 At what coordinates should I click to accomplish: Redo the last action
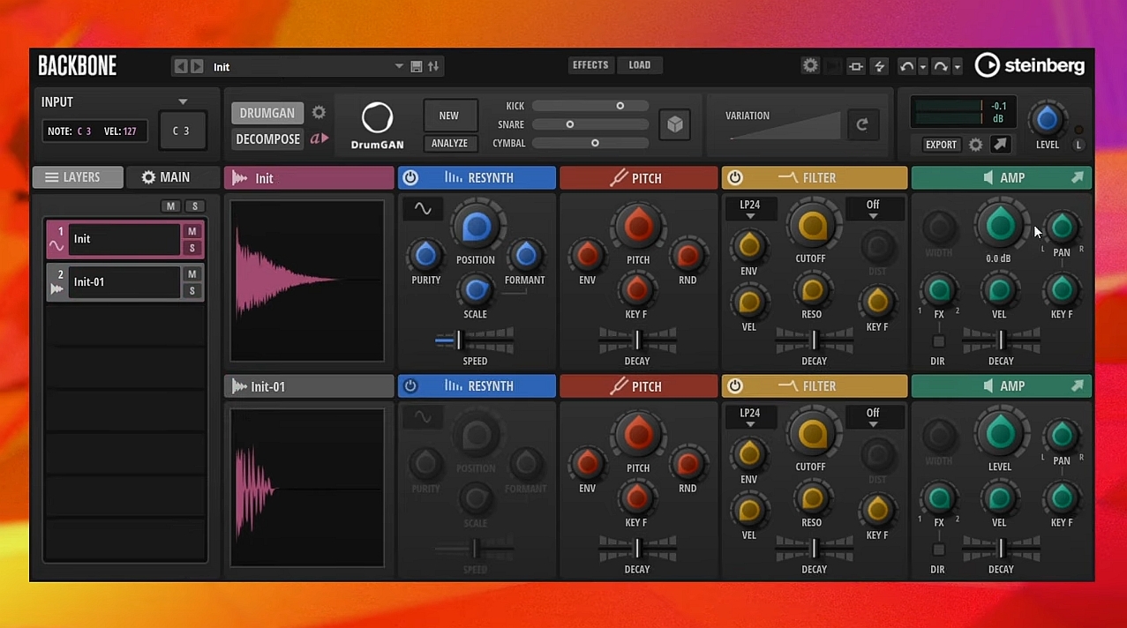click(941, 66)
